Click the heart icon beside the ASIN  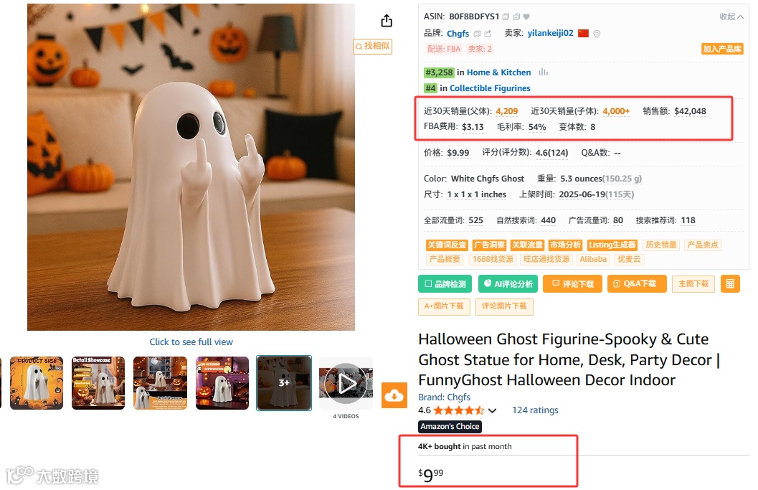coord(526,17)
